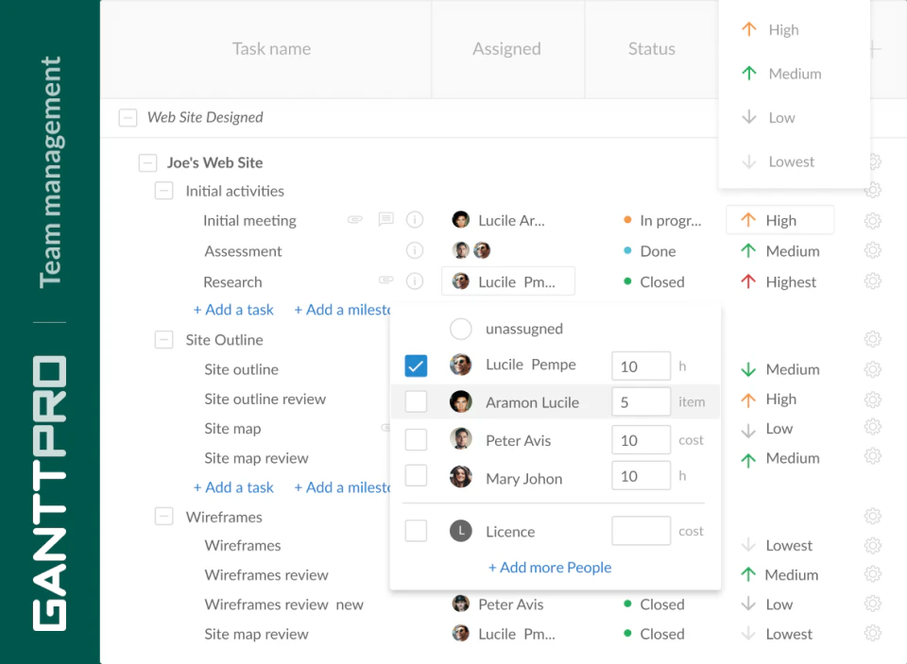This screenshot has width=907, height=664.
Task: Open task details info icon for Research
Action: (415, 281)
